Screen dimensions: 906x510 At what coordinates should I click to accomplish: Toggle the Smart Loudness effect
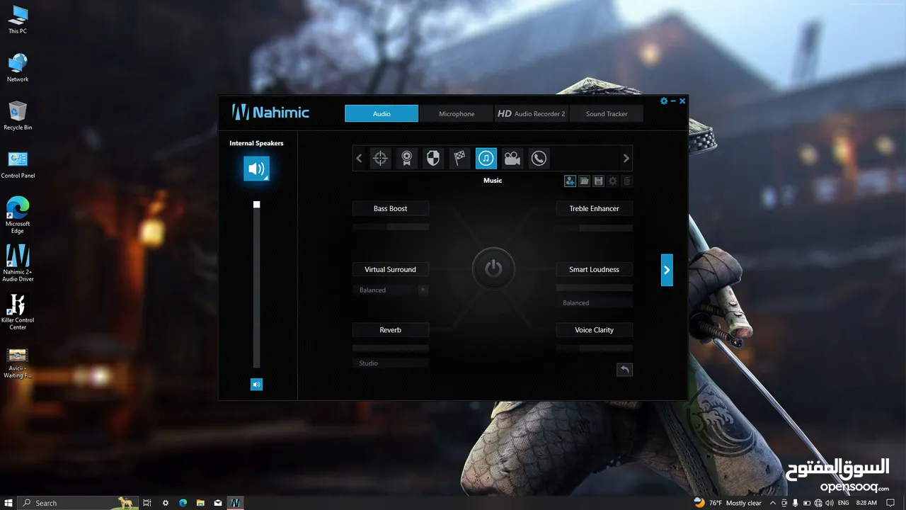595,269
